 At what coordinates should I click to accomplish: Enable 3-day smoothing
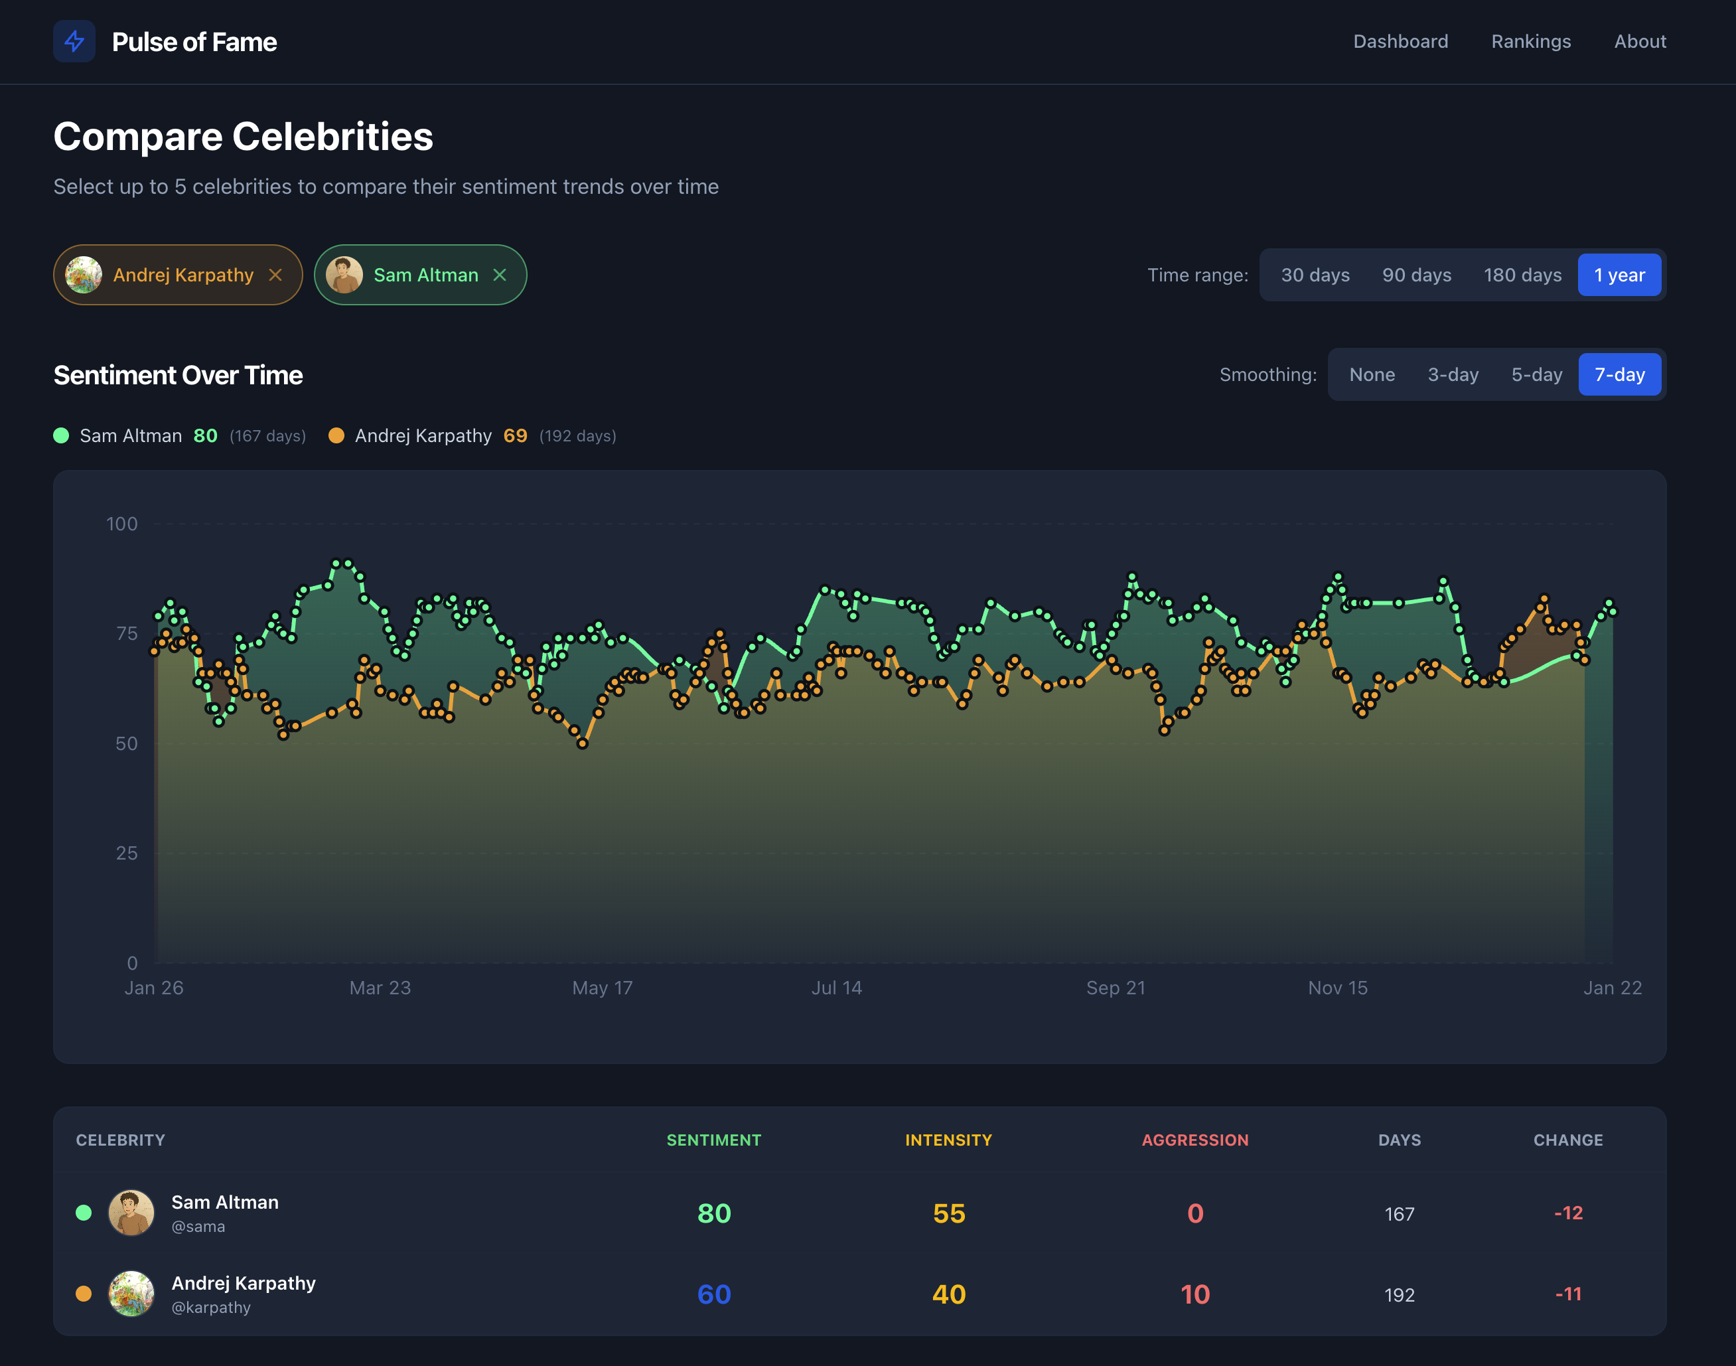click(x=1452, y=374)
